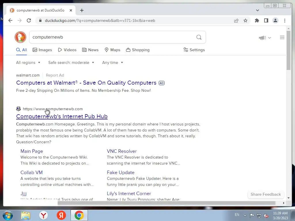Close the computernewb at DuckDuckGo tab
The width and height of the screenshot is (295, 221).
pos(71,10)
